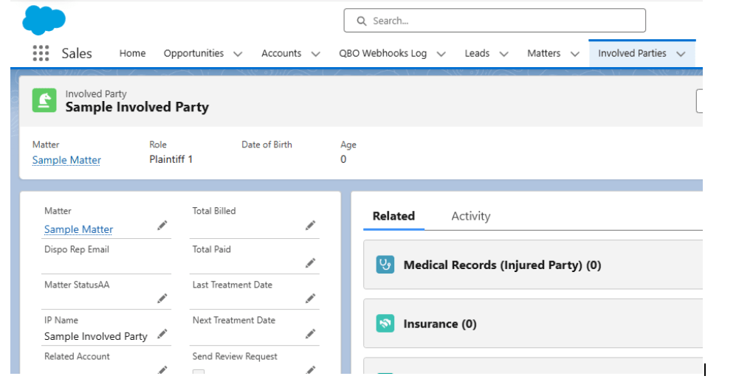Click the Insurance handshake icon

click(385, 324)
